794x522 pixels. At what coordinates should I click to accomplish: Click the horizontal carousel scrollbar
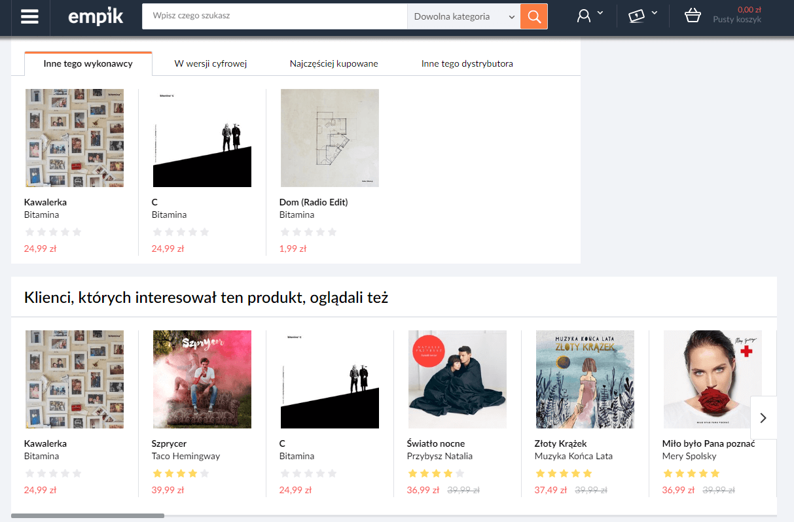pos(88,515)
